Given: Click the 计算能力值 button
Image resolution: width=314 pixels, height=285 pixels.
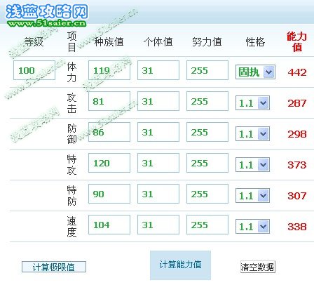Looking at the screenshot, I should point(180,265).
